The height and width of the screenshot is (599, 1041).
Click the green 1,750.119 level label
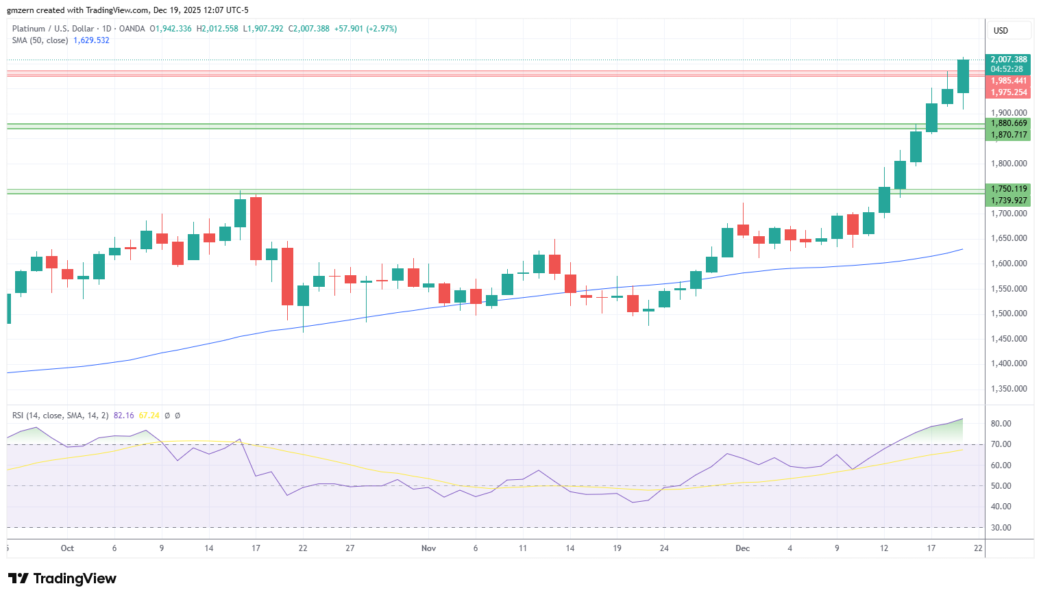(1008, 188)
